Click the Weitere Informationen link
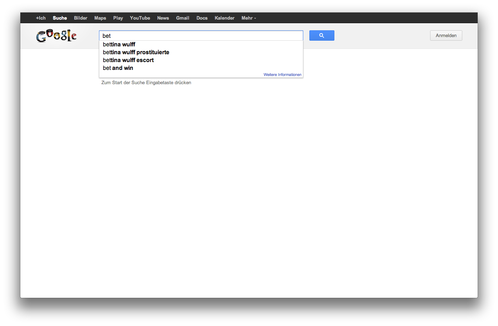Screen dimensions: 498x326 (282, 75)
